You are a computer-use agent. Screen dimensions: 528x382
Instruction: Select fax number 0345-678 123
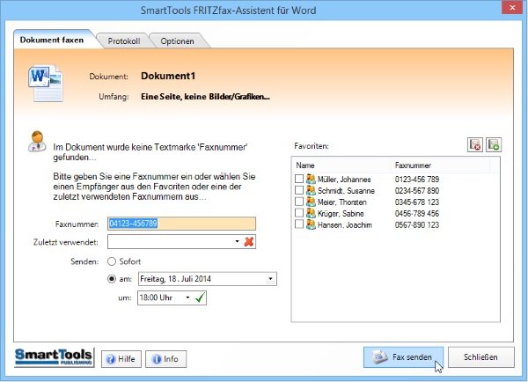pos(417,202)
